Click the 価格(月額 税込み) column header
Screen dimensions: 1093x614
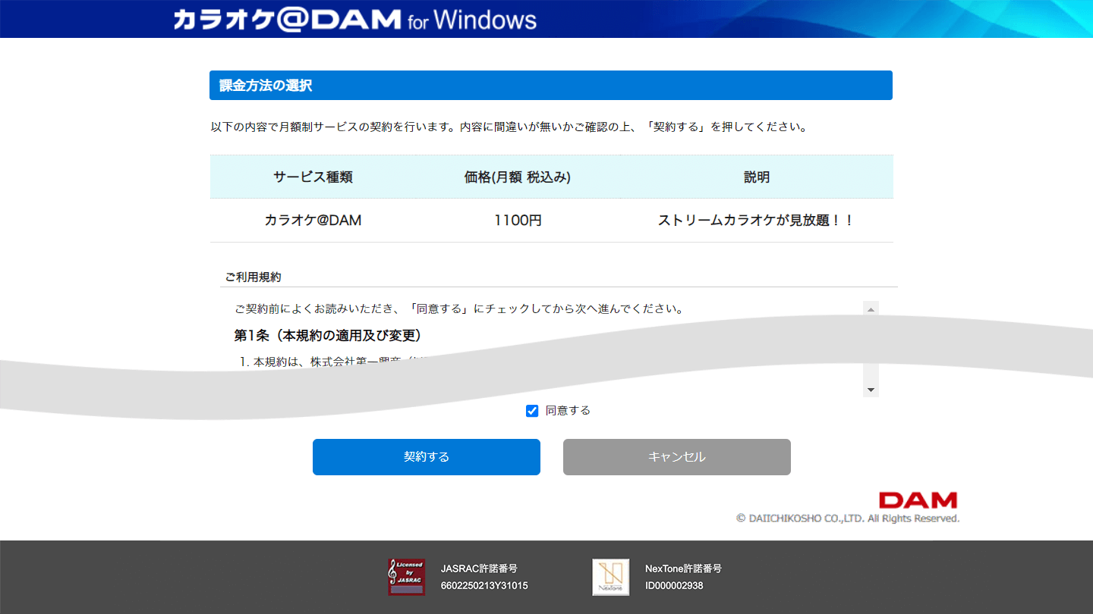pos(518,177)
